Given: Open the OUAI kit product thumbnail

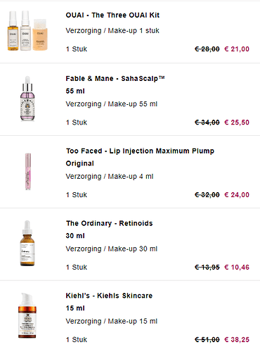Looking at the screenshot, I should [27, 30].
